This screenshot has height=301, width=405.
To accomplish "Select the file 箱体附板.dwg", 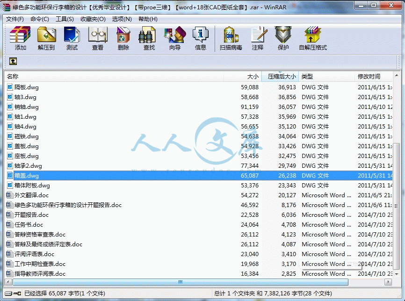I will 32,186.
